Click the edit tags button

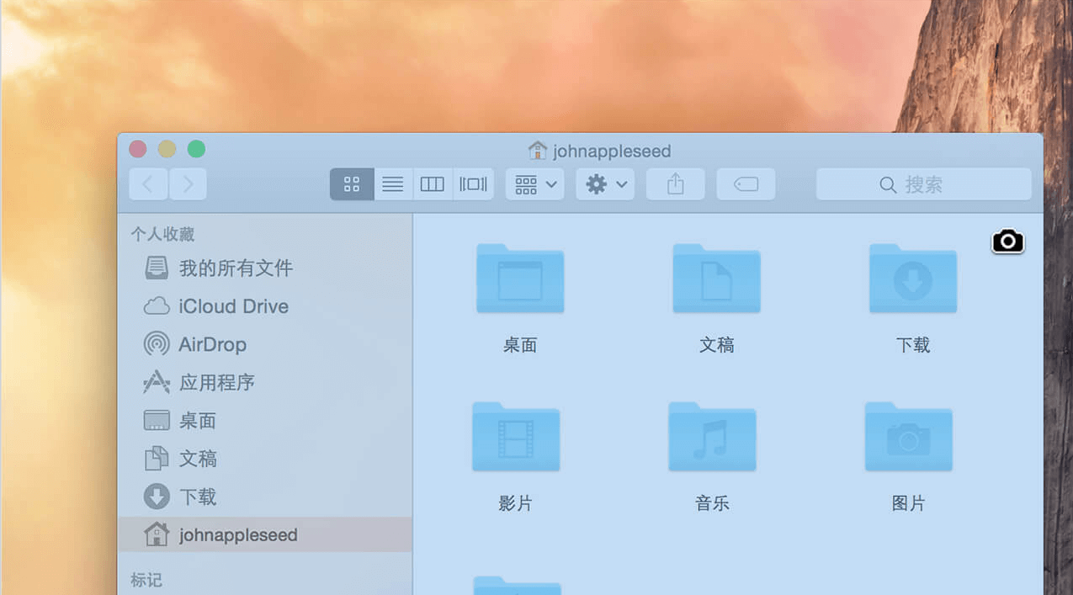(x=746, y=184)
